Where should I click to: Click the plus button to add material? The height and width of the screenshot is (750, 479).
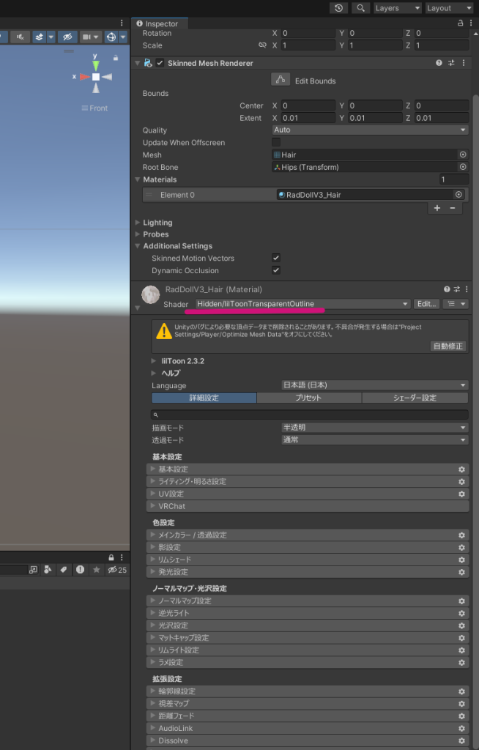pyautogui.click(x=437, y=208)
